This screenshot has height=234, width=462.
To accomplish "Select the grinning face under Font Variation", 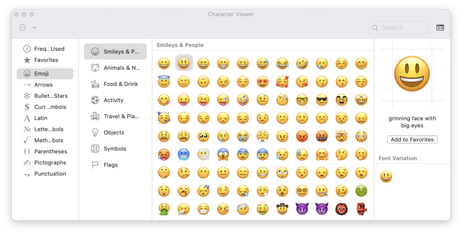I will point(386,177).
